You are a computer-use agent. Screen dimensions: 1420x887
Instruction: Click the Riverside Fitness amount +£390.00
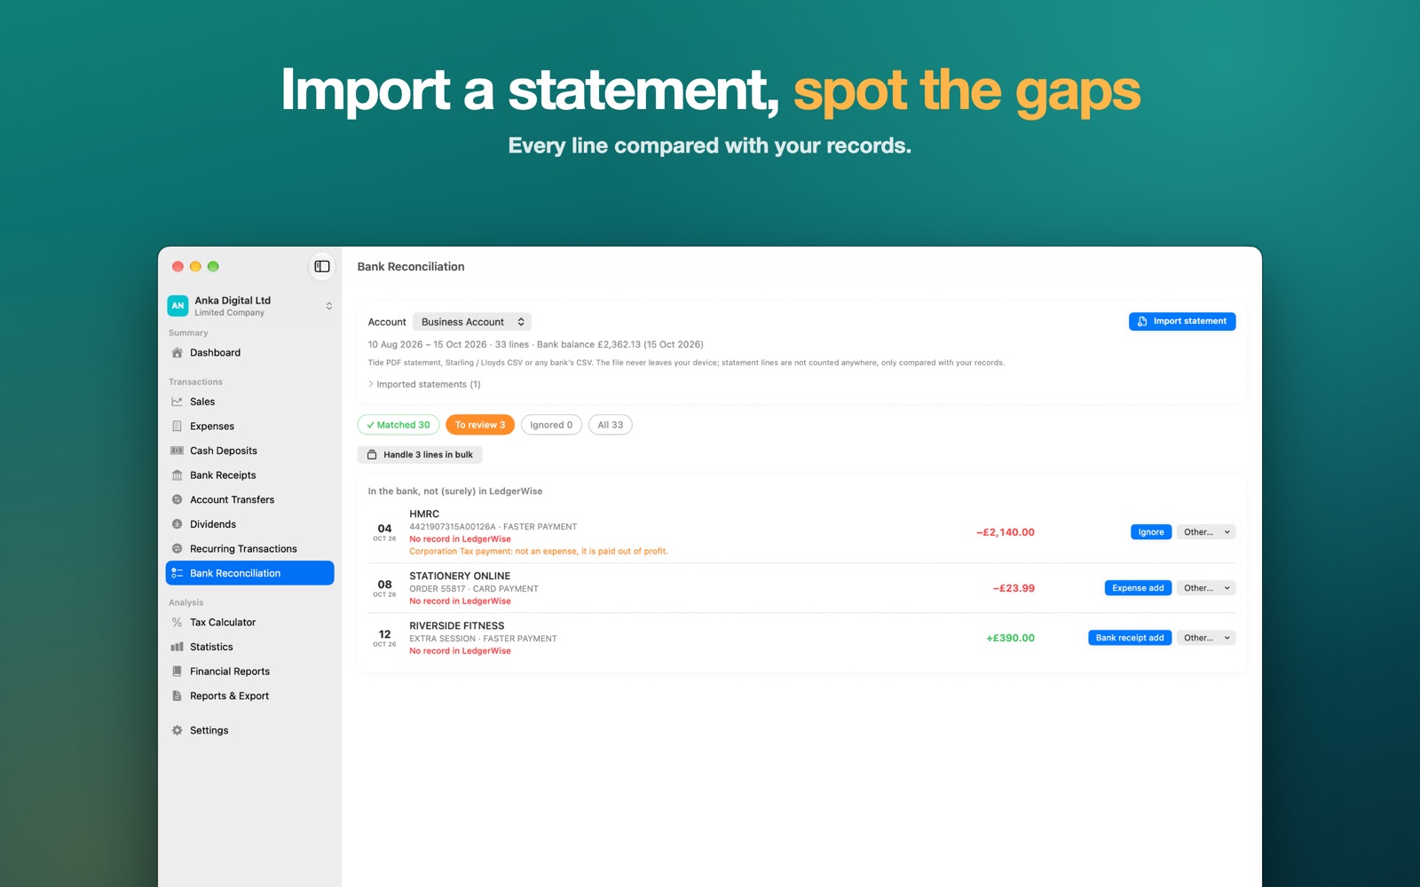pos(1011,638)
